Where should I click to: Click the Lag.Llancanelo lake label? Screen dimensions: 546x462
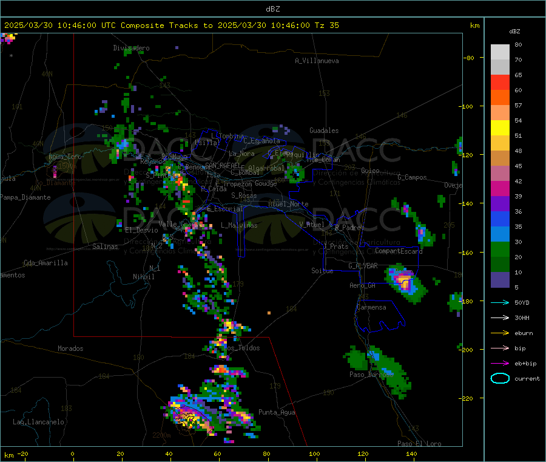pos(38,422)
